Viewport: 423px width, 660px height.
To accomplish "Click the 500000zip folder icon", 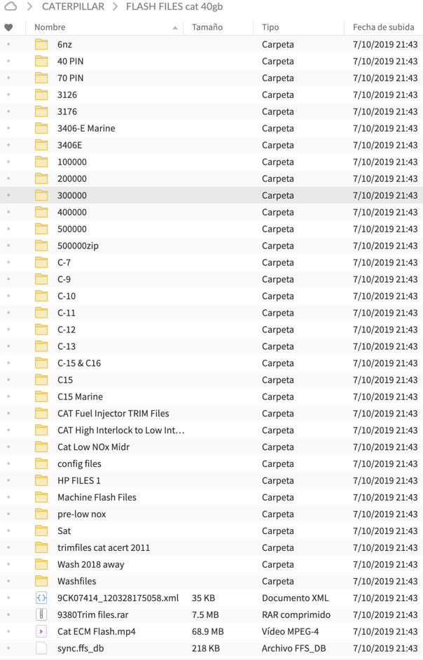I will pos(41,246).
